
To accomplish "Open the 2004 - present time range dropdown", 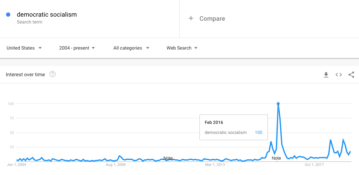I will pyautogui.click(x=77, y=48).
